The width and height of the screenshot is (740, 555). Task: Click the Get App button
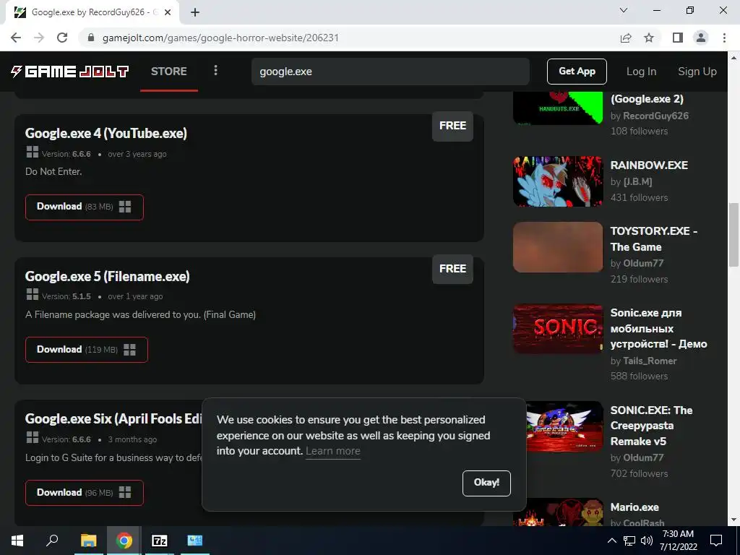coord(577,72)
